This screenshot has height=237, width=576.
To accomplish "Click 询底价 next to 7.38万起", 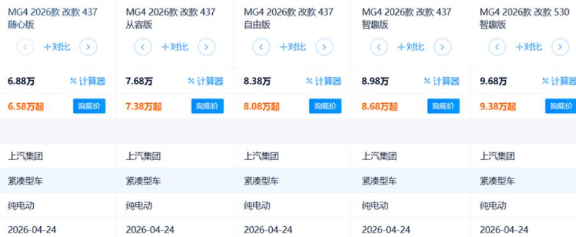I will pos(208,106).
